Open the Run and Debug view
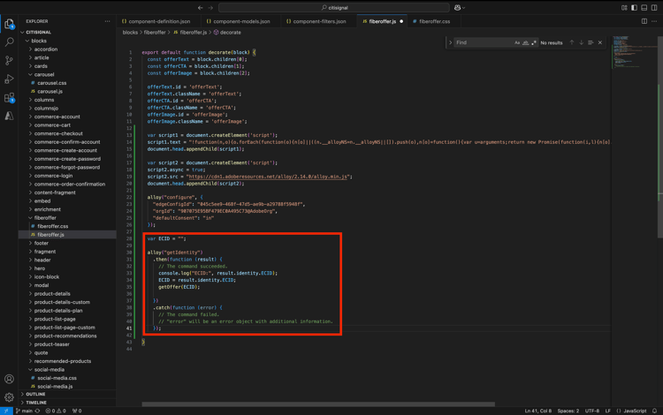This screenshot has width=663, height=415. click(x=10, y=79)
